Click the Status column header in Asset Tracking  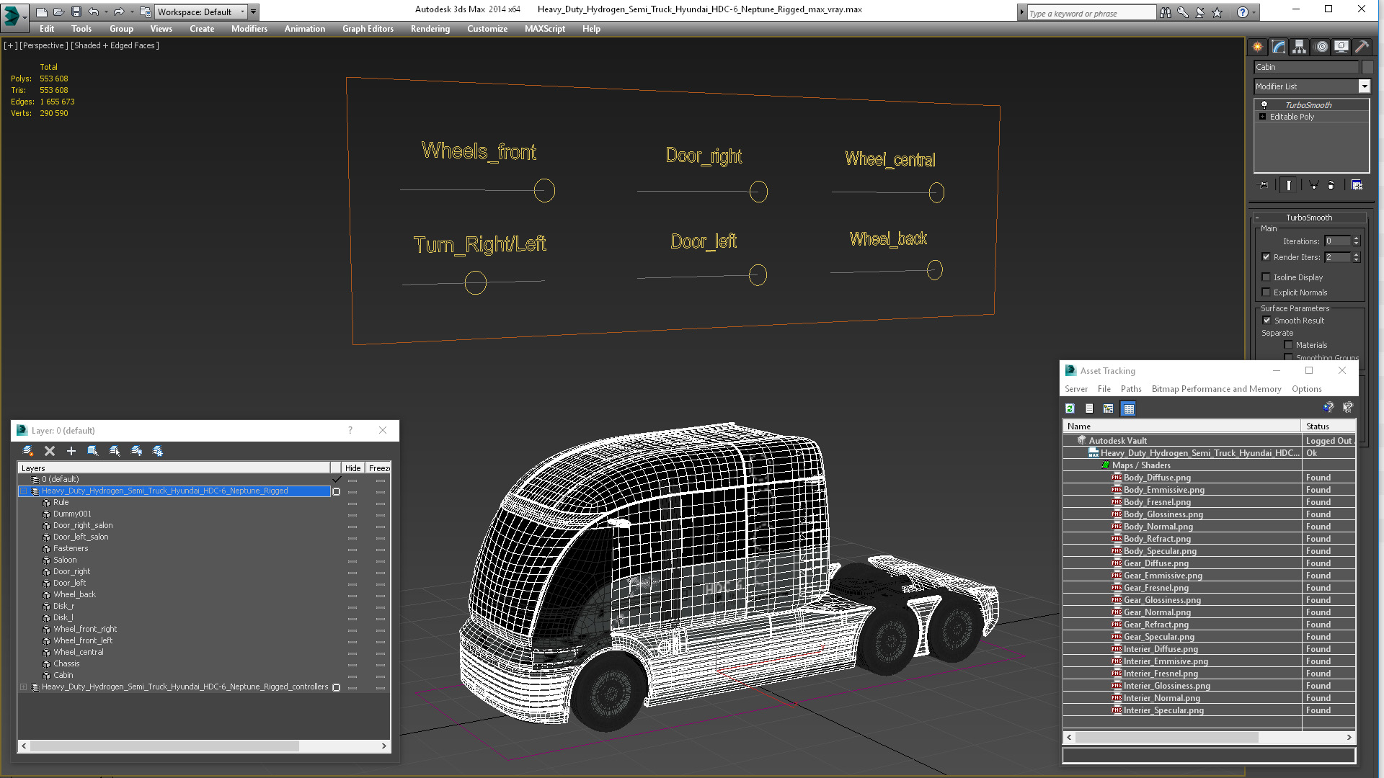point(1328,426)
